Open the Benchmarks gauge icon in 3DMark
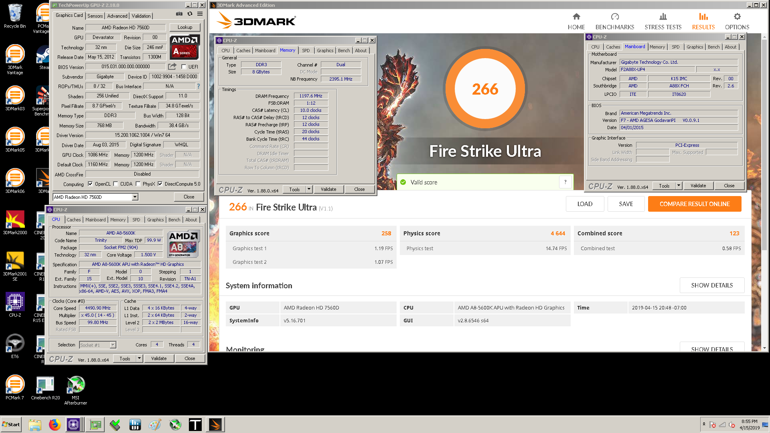 tap(615, 16)
